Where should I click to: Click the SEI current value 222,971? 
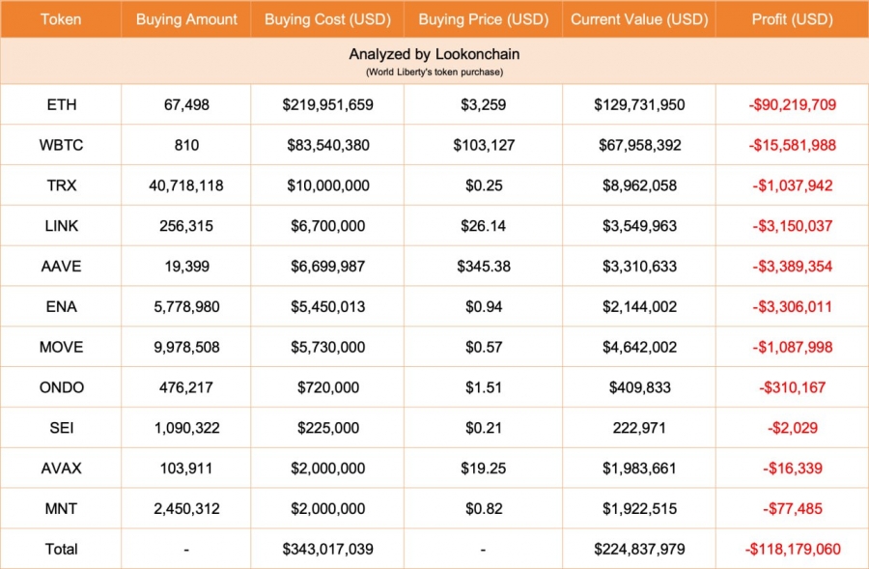click(x=639, y=428)
